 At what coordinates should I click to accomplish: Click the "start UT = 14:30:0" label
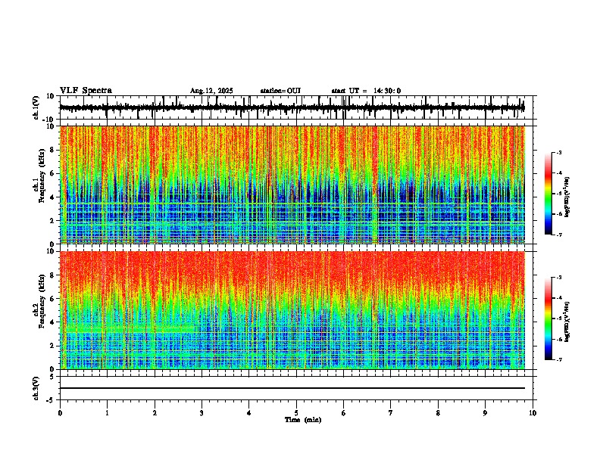coord(366,91)
